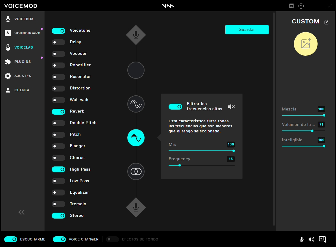Click the Cuenta person icon
This screenshot has width=336, height=247.
8,90
